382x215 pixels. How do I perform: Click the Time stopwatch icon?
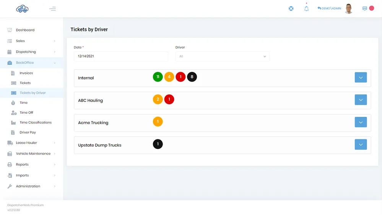(x=13, y=103)
